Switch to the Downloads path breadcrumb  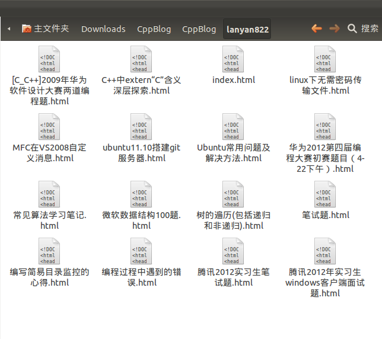(103, 28)
